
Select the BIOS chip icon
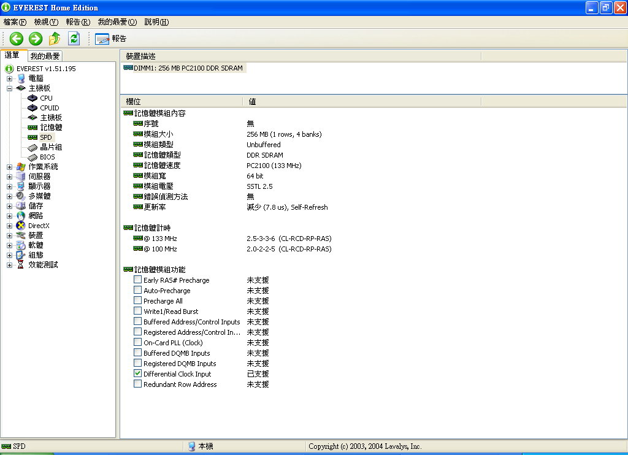click(x=33, y=157)
